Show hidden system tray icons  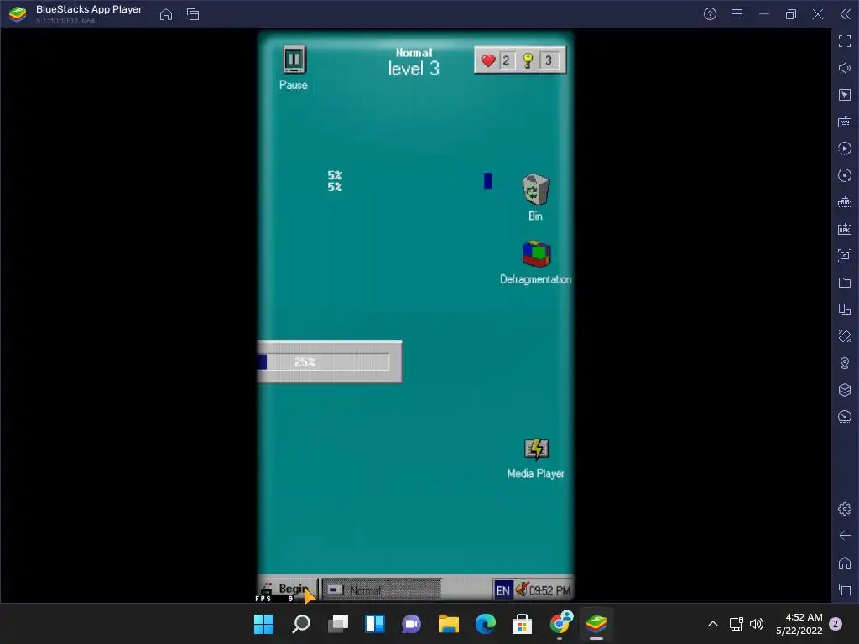click(713, 624)
